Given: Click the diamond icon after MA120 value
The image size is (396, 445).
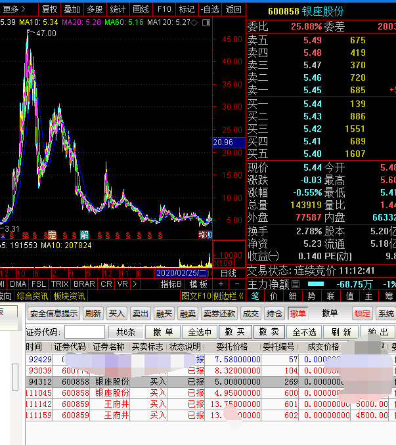Looking at the screenshot, I should [x=194, y=22].
